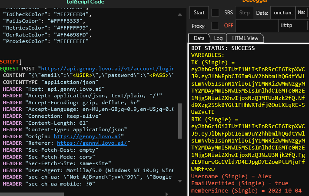This screenshot has height=196, width=309.
Task: Click the Sec-Fetch-Dest: empty header line
Action: pyautogui.click(x=50, y=150)
